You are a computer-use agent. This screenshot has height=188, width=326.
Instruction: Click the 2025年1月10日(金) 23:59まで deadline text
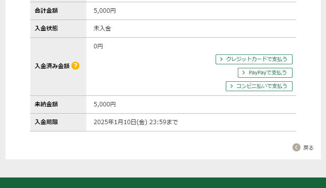135,122
